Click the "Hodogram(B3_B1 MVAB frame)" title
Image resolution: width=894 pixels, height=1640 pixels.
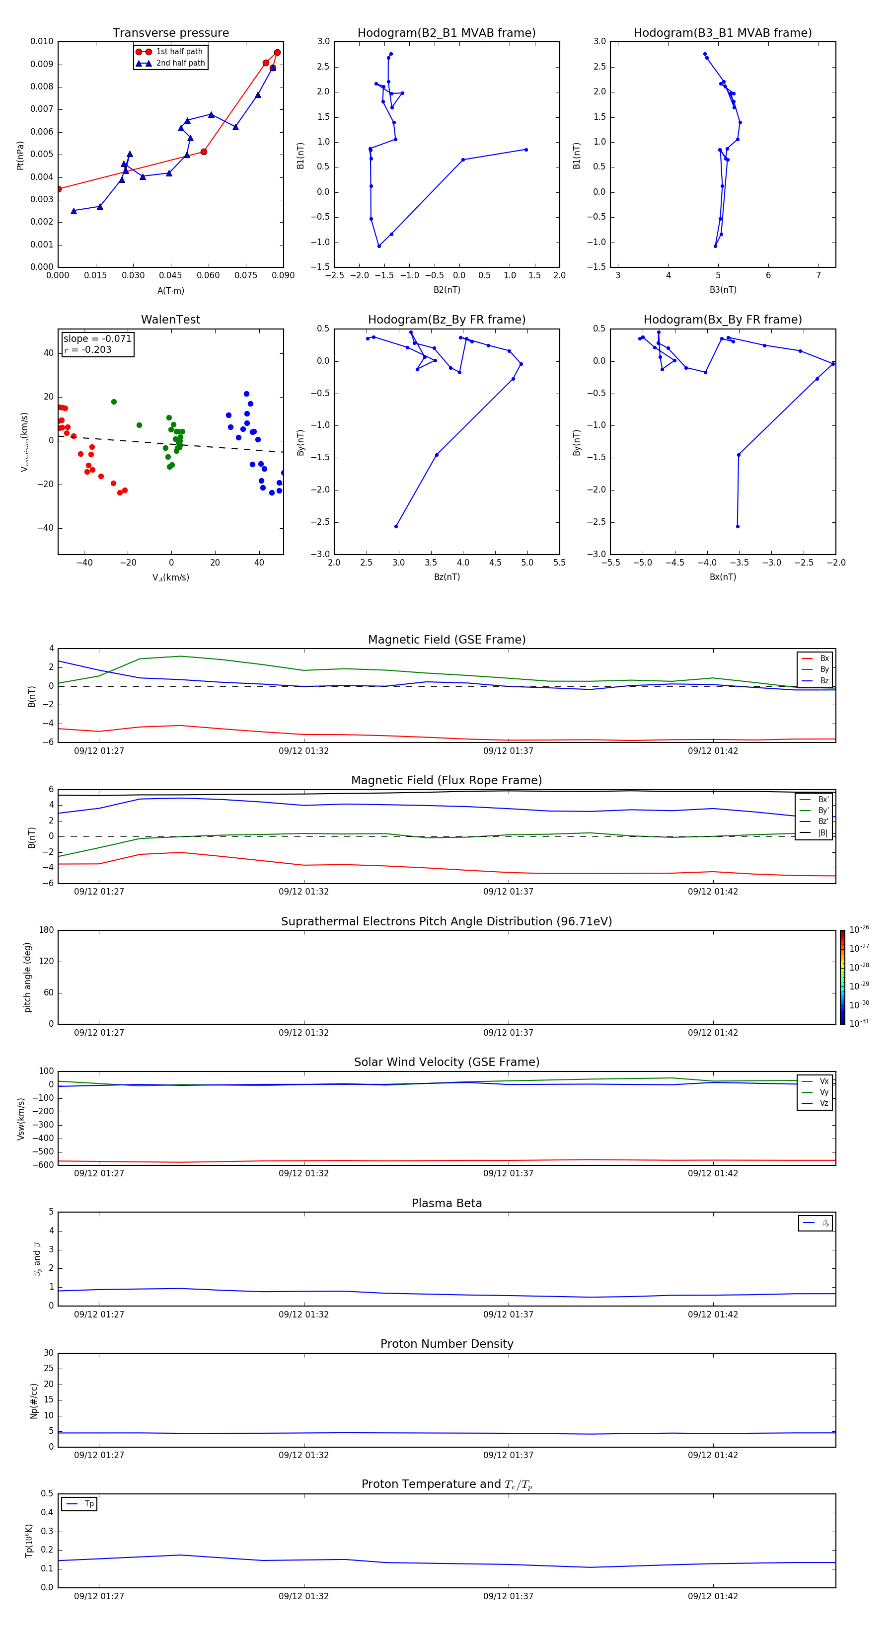[x=723, y=33]
